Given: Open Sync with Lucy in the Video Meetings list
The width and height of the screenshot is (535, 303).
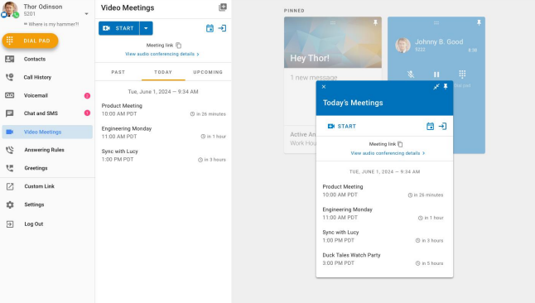Looking at the screenshot, I should click(163, 156).
